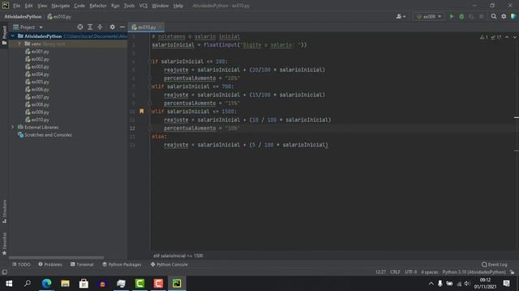Open Python Packages tool window
The width and height of the screenshot is (519, 291).
point(122,264)
